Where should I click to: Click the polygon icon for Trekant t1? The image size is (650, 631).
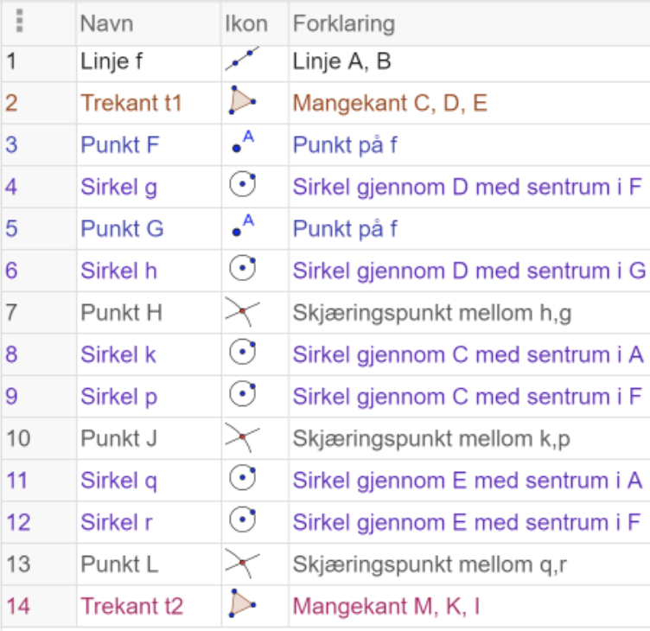tap(242, 102)
